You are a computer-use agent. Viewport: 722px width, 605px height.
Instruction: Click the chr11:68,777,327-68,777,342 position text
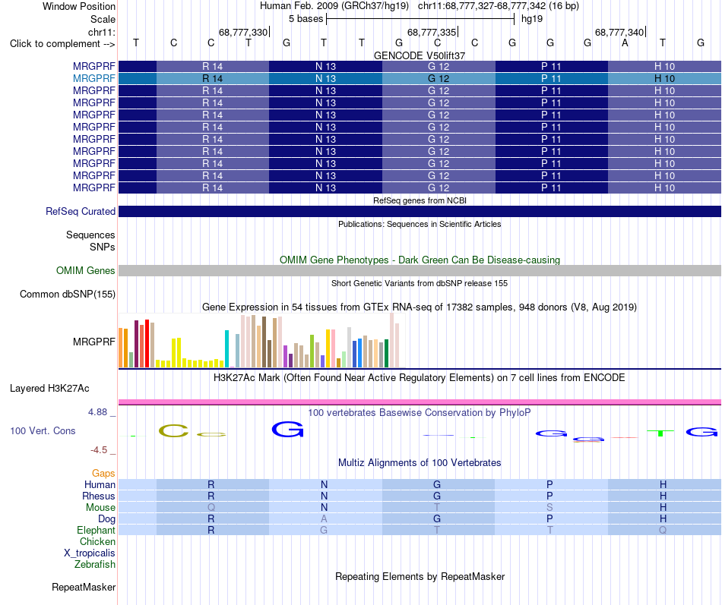(482, 6)
